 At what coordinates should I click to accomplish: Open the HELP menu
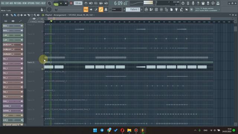[x=43, y=3]
